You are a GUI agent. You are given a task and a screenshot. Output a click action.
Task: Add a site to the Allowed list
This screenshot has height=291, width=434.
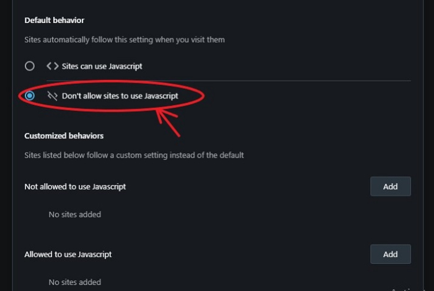point(390,254)
